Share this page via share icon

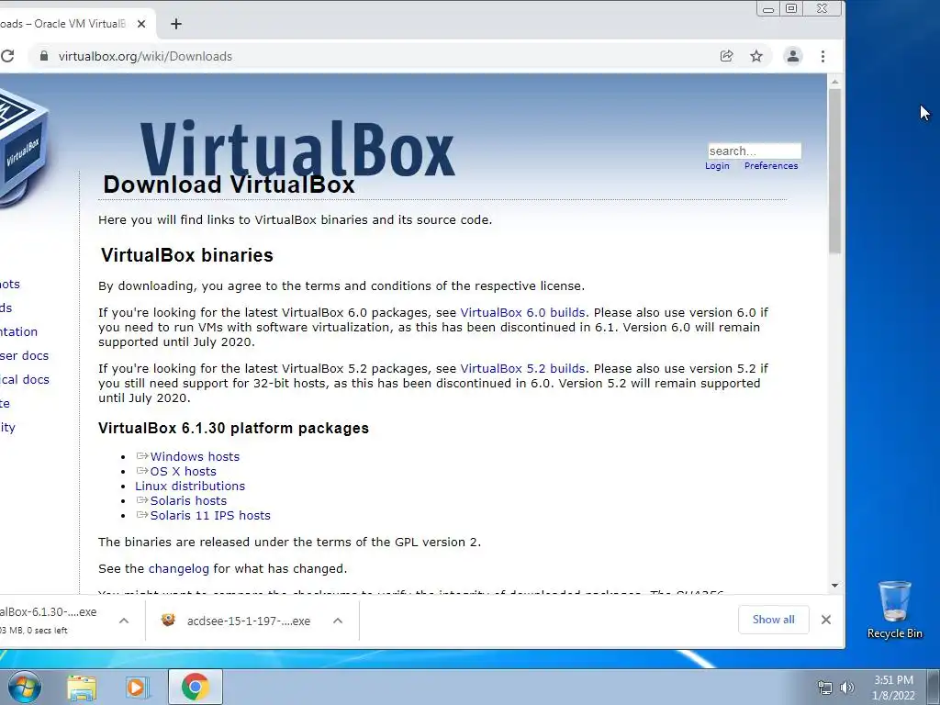[x=726, y=56]
